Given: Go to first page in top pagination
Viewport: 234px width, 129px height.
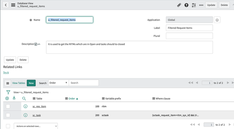Looking at the screenshot, I should tap(191, 83).
